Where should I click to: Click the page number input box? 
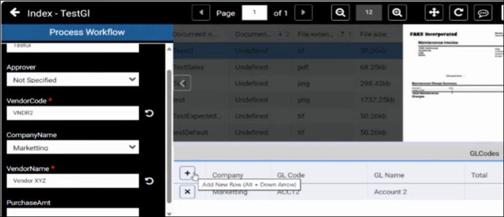254,12
